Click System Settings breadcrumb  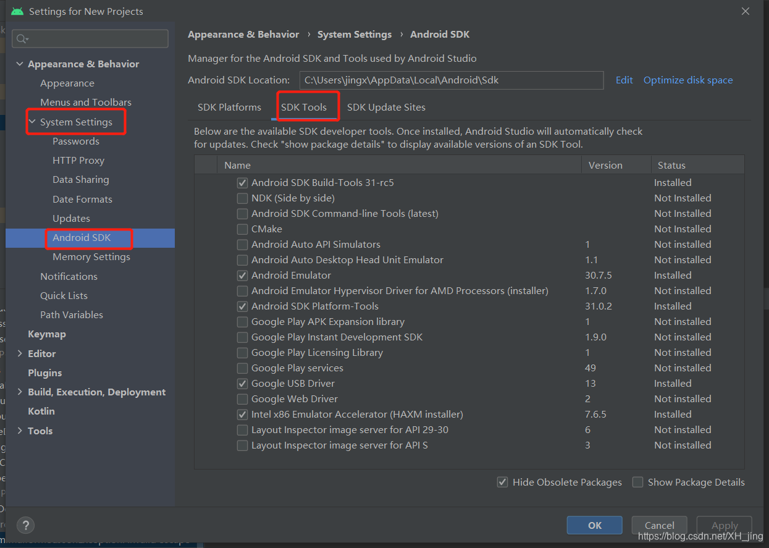tap(355, 35)
